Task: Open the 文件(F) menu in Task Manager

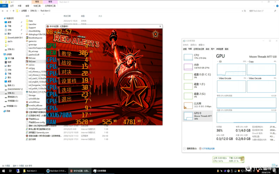Action: [x=185, y=45]
